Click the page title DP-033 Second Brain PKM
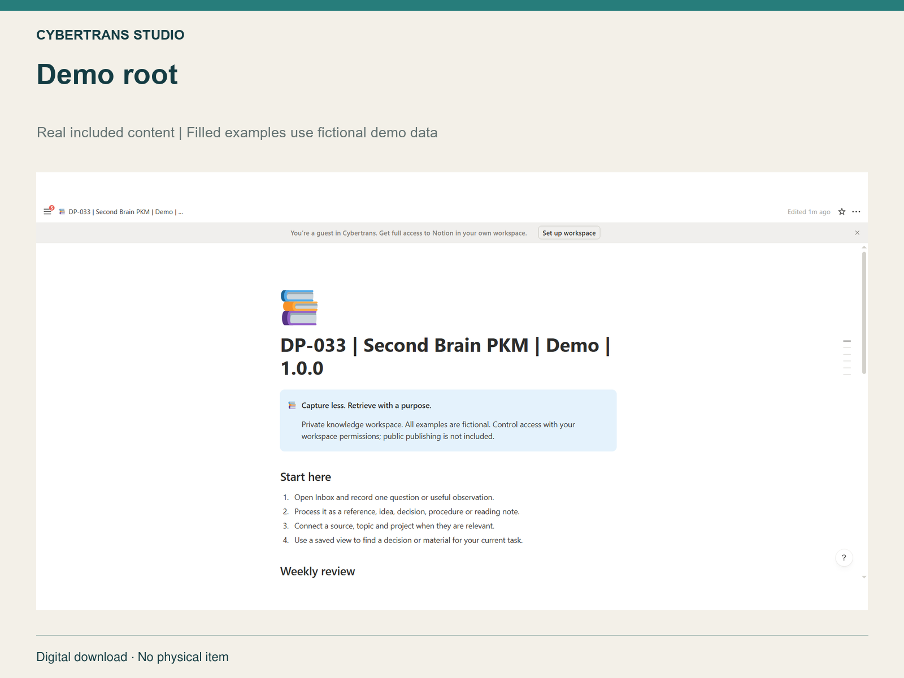The image size is (904, 678). pyautogui.click(x=446, y=357)
